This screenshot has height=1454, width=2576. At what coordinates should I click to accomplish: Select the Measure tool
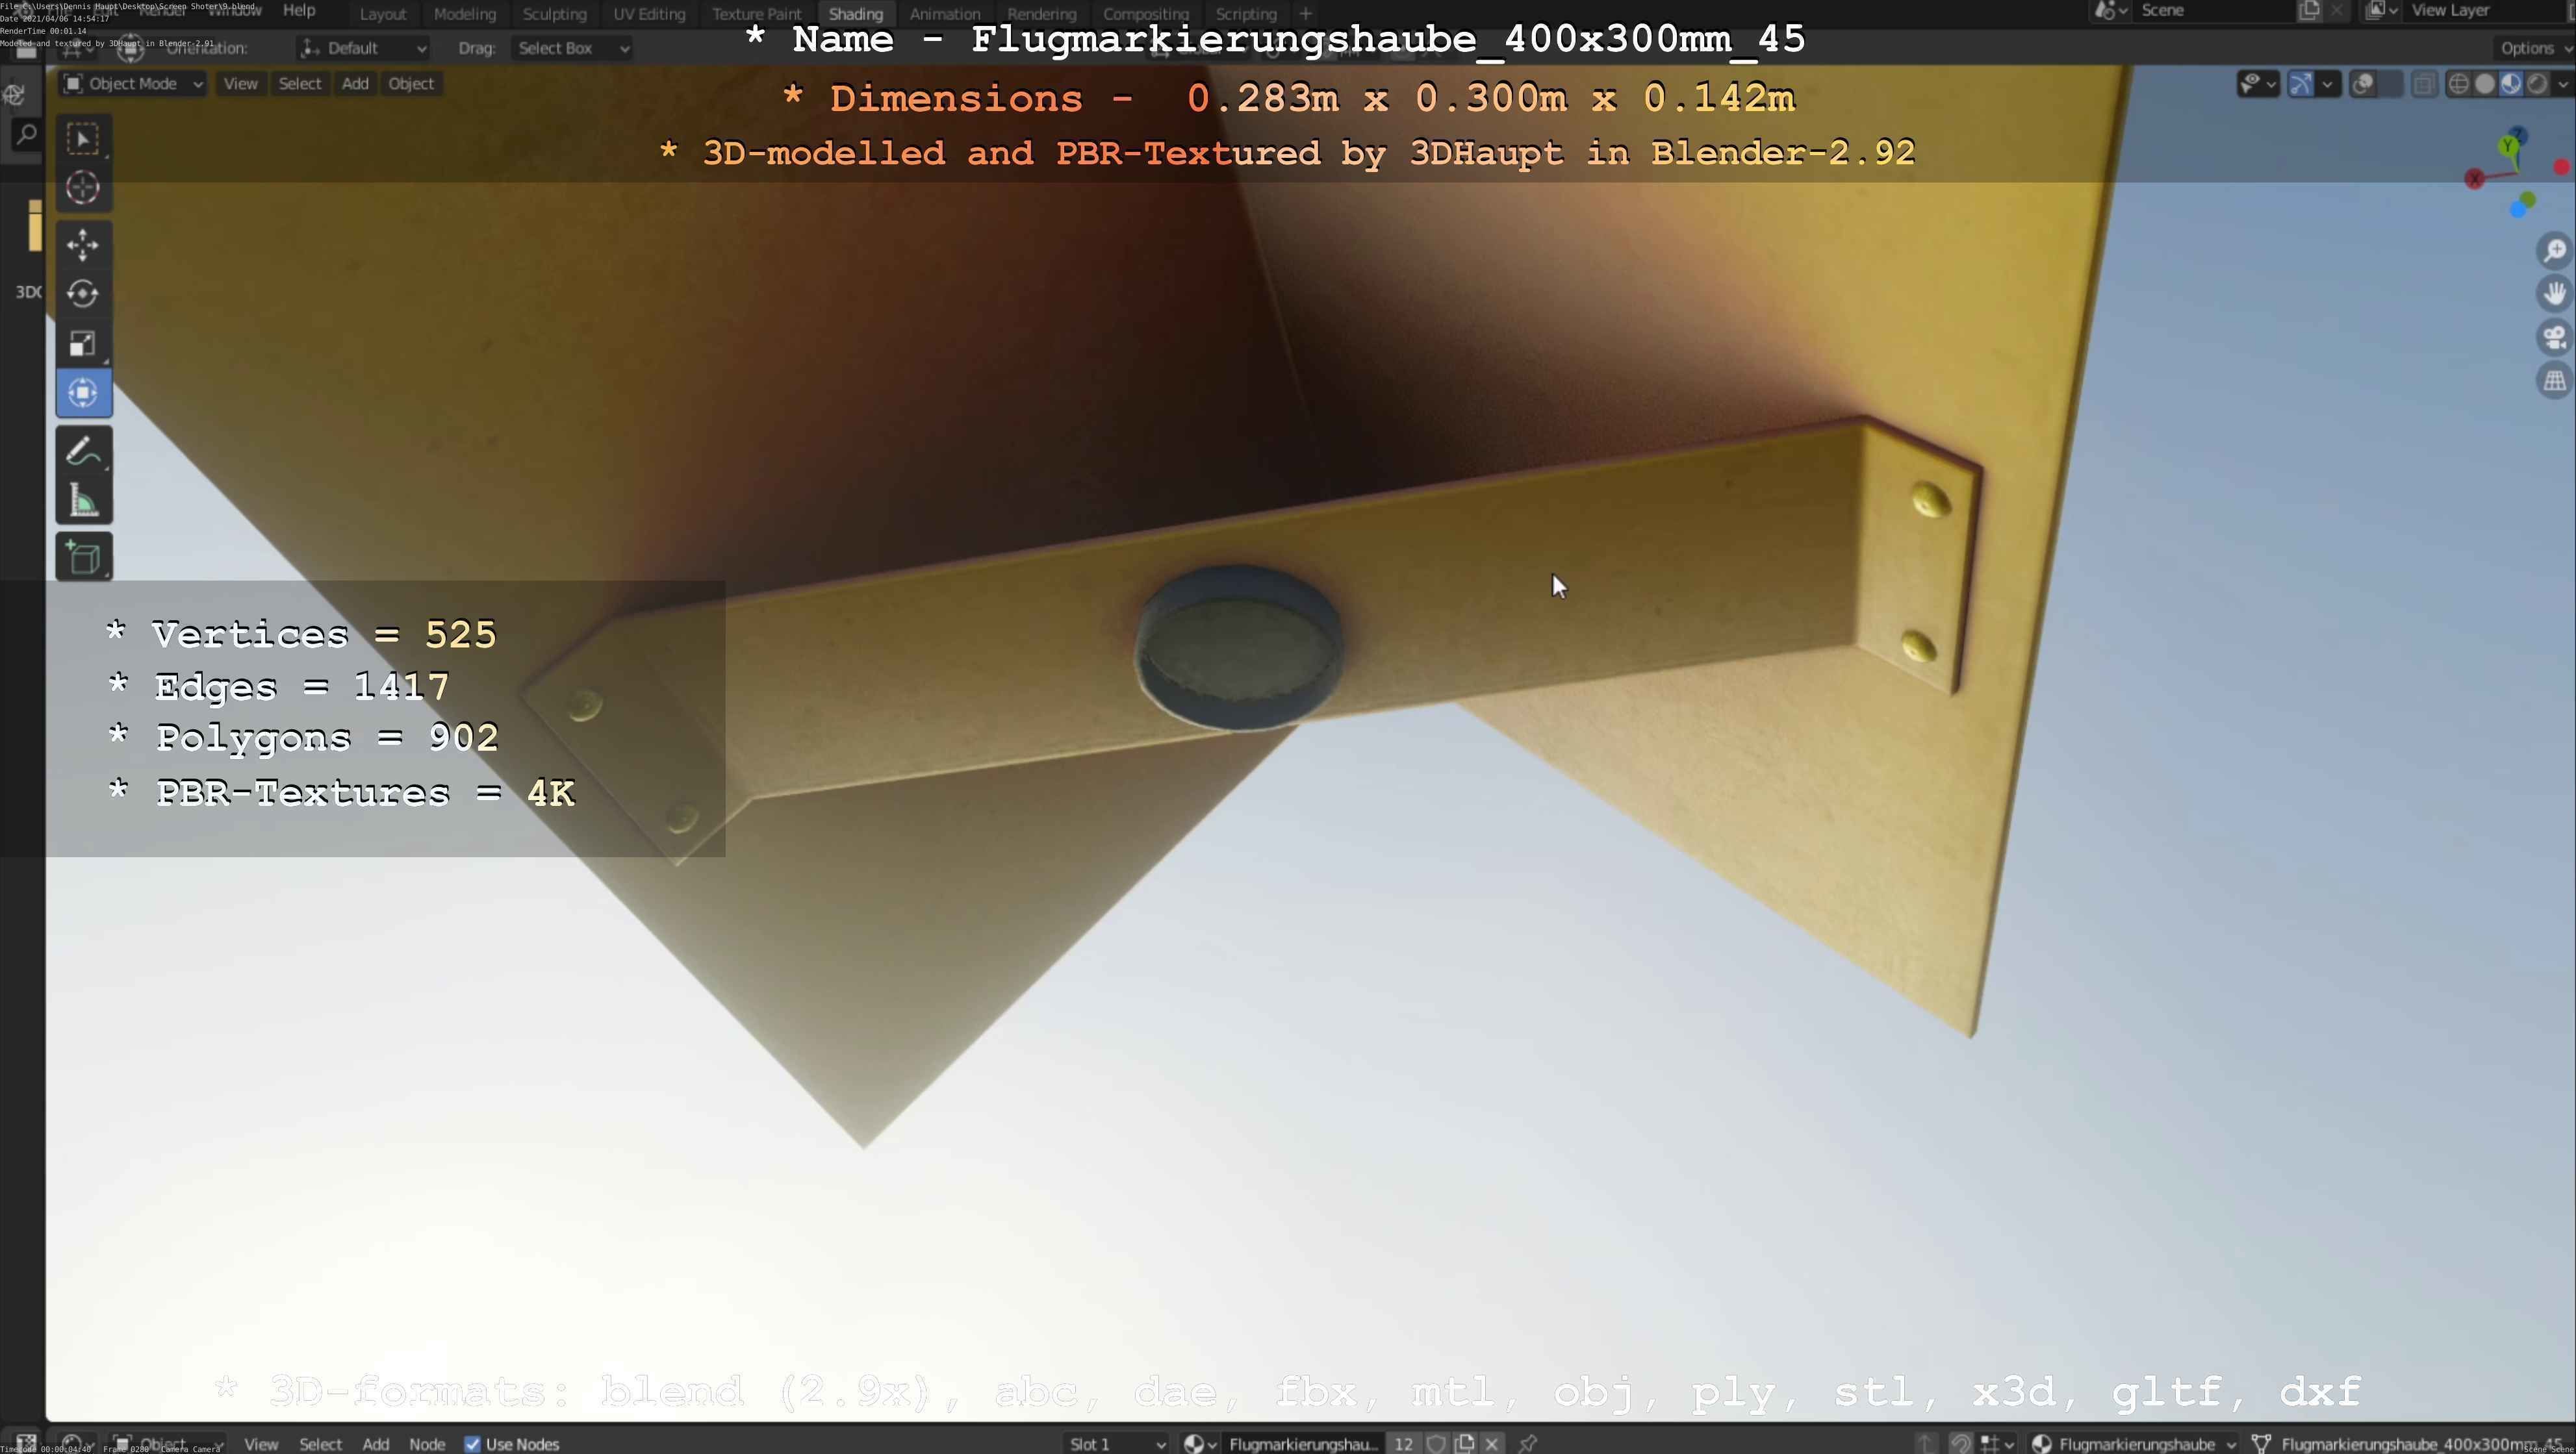click(x=83, y=501)
